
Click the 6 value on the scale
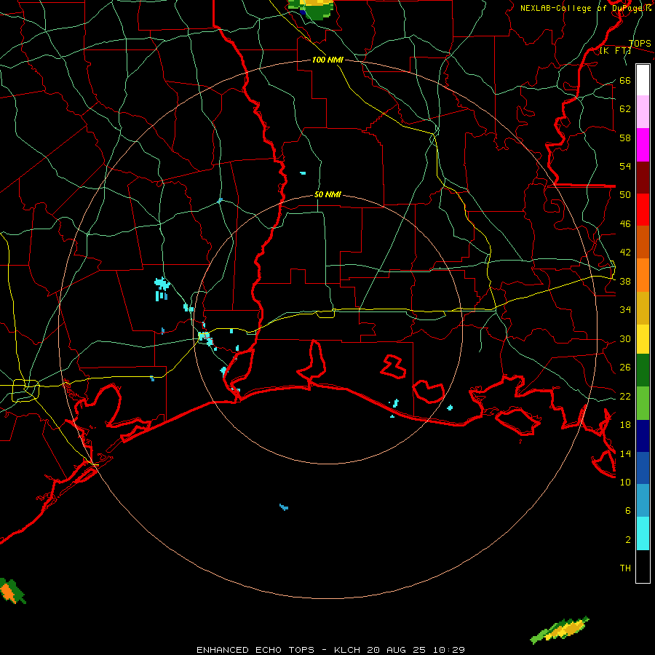coord(628,511)
